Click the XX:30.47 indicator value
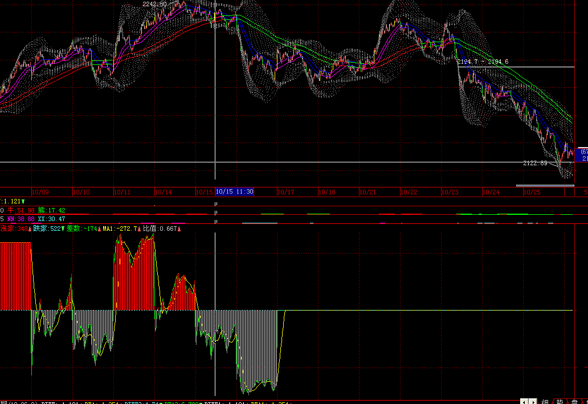Image resolution: width=588 pixels, height=404 pixels. click(51, 219)
